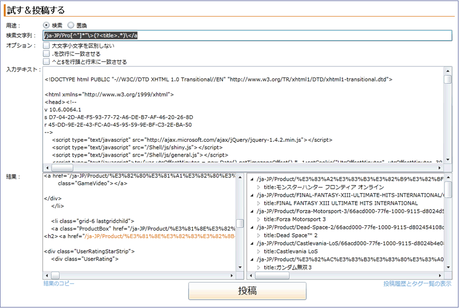This screenshot has height=308, width=459.
Task: Click the orange highlighted /ja-JP/Product match text
Action: [x=160, y=236]
